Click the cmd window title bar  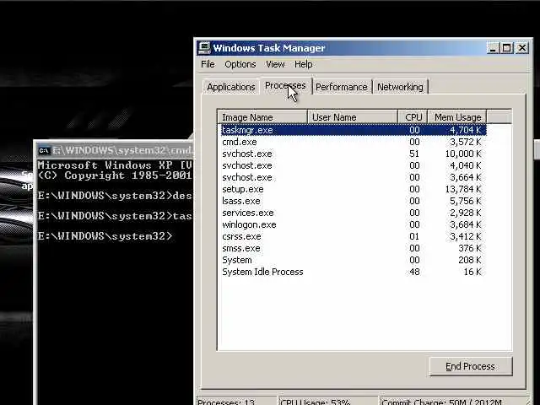[116, 150]
